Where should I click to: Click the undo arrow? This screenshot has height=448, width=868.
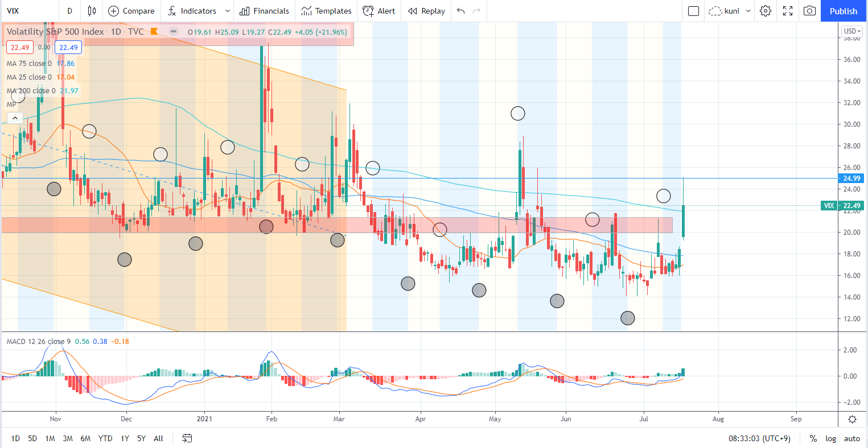tap(460, 11)
